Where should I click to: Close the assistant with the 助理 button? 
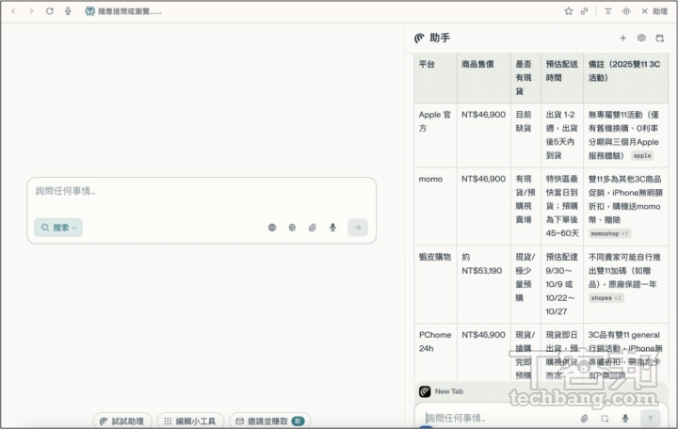click(x=654, y=11)
